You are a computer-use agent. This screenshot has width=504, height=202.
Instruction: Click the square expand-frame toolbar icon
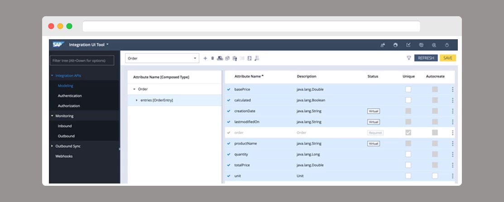pyautogui.click(x=250, y=58)
